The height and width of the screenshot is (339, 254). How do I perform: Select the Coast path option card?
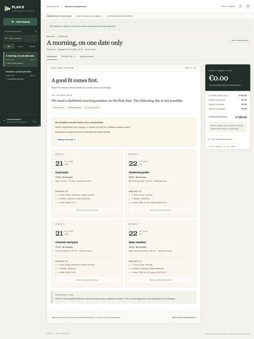click(87, 183)
